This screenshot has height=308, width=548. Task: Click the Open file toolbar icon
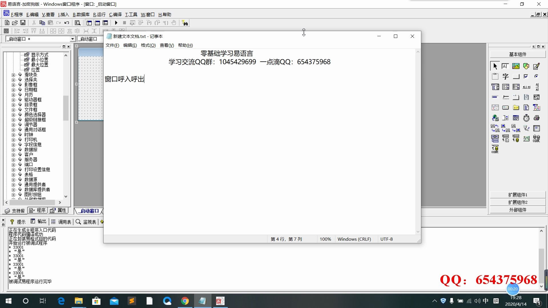click(x=15, y=23)
